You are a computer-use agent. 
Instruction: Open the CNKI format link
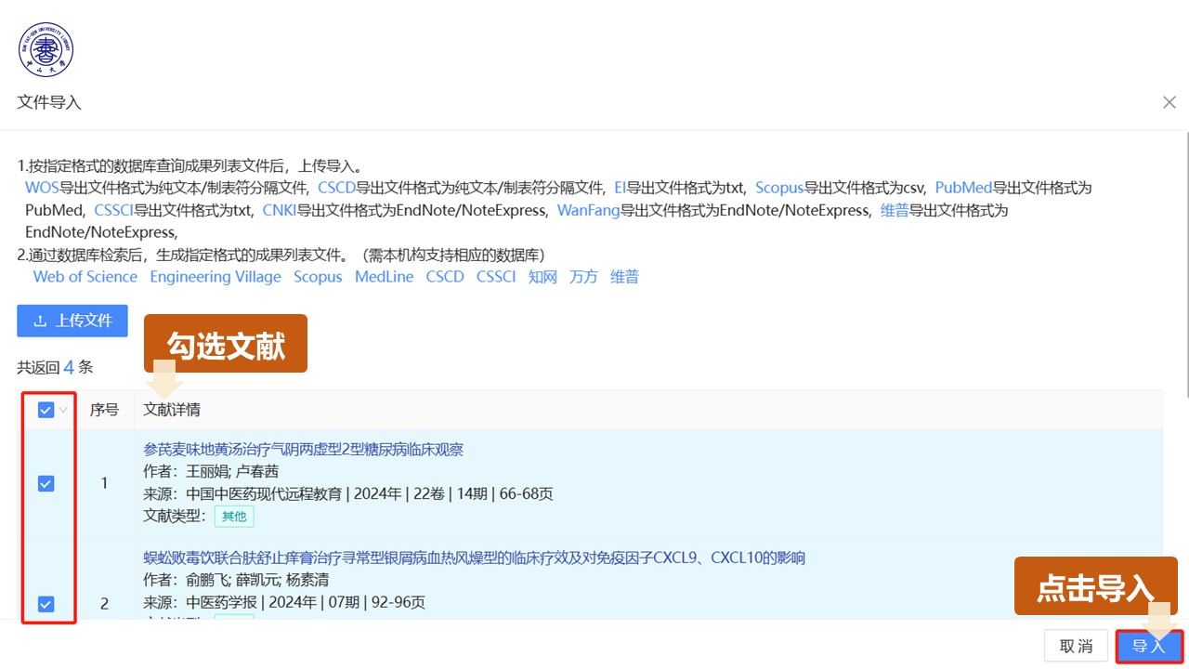coord(280,210)
